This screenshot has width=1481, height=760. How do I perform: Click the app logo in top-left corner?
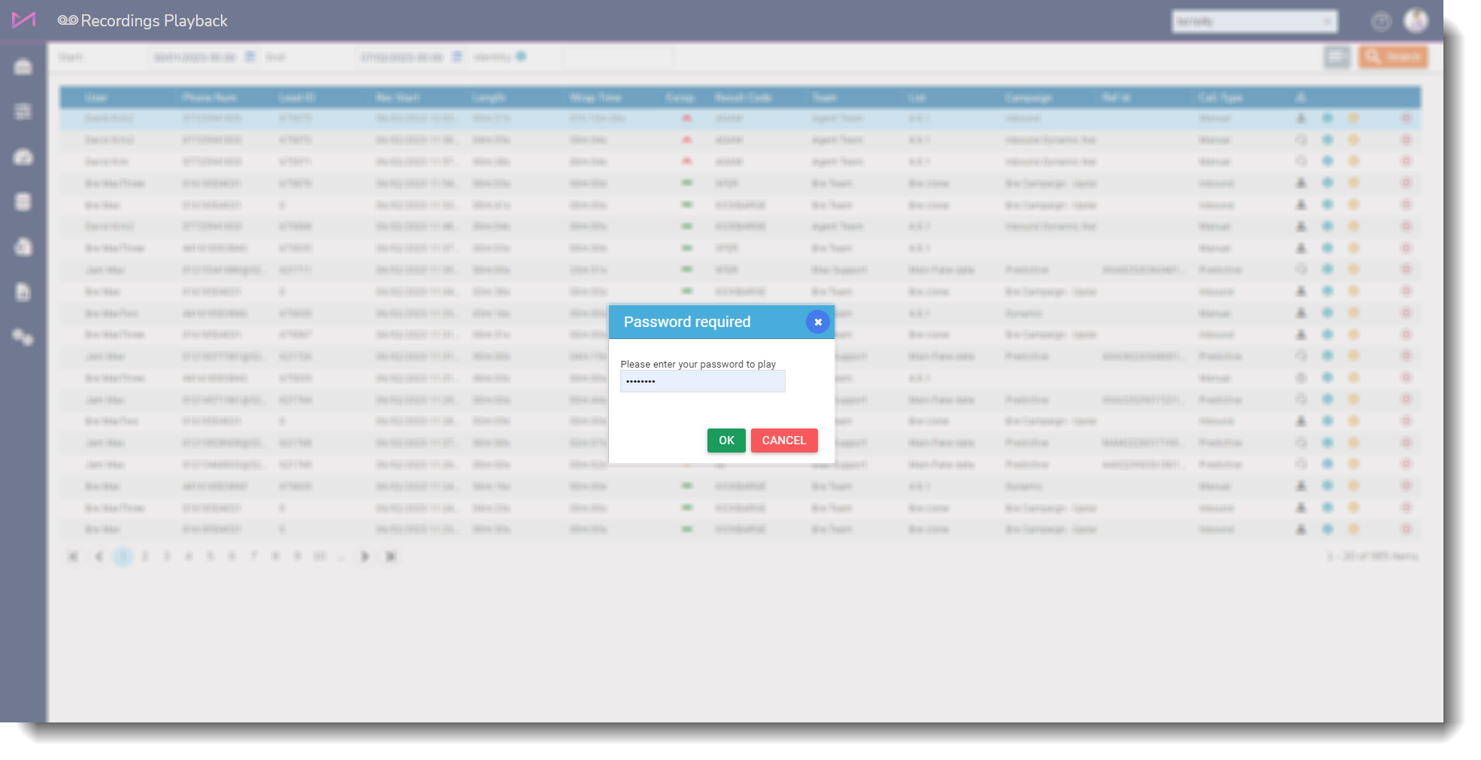pos(23,20)
